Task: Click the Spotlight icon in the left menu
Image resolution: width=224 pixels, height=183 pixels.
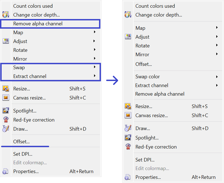Action: coord(6,111)
